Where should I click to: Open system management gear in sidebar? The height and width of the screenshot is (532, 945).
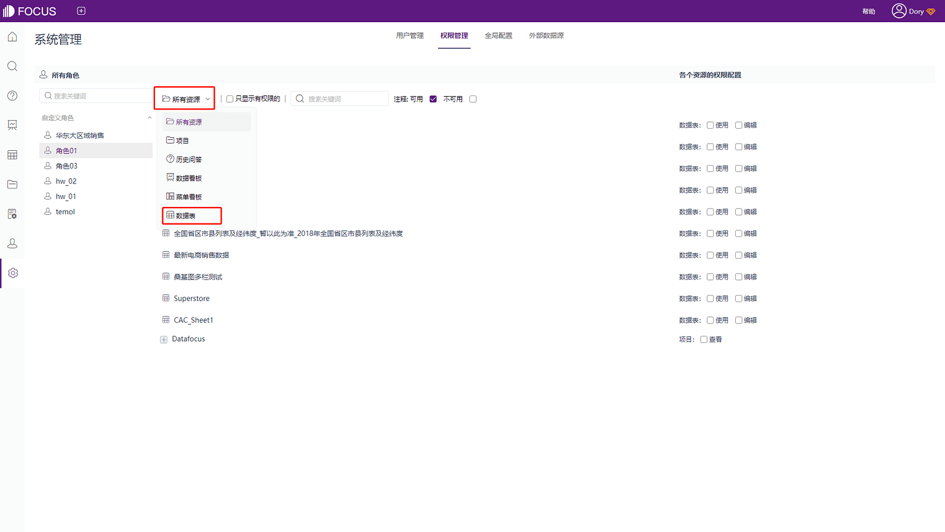tap(13, 273)
